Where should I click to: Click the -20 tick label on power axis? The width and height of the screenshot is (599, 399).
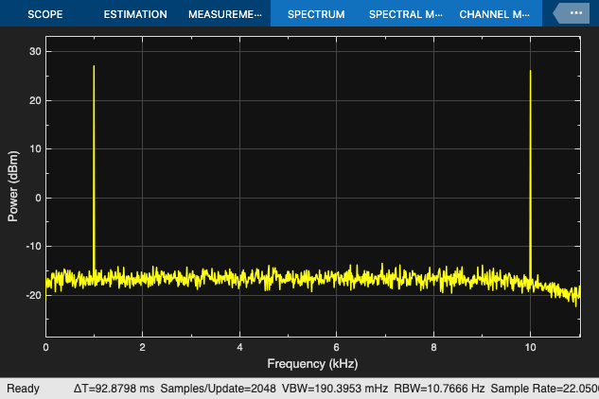(x=34, y=295)
